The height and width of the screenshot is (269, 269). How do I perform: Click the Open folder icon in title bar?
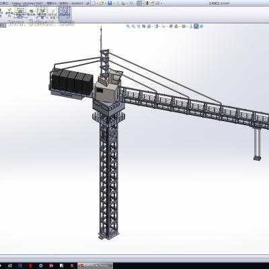[102, 3]
